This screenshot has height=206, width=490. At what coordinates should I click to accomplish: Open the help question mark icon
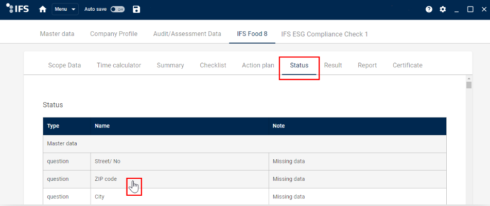(x=429, y=9)
